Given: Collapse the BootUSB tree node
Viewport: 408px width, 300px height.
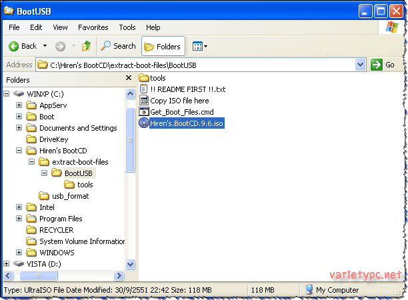Looking at the screenshot, I should (44, 173).
